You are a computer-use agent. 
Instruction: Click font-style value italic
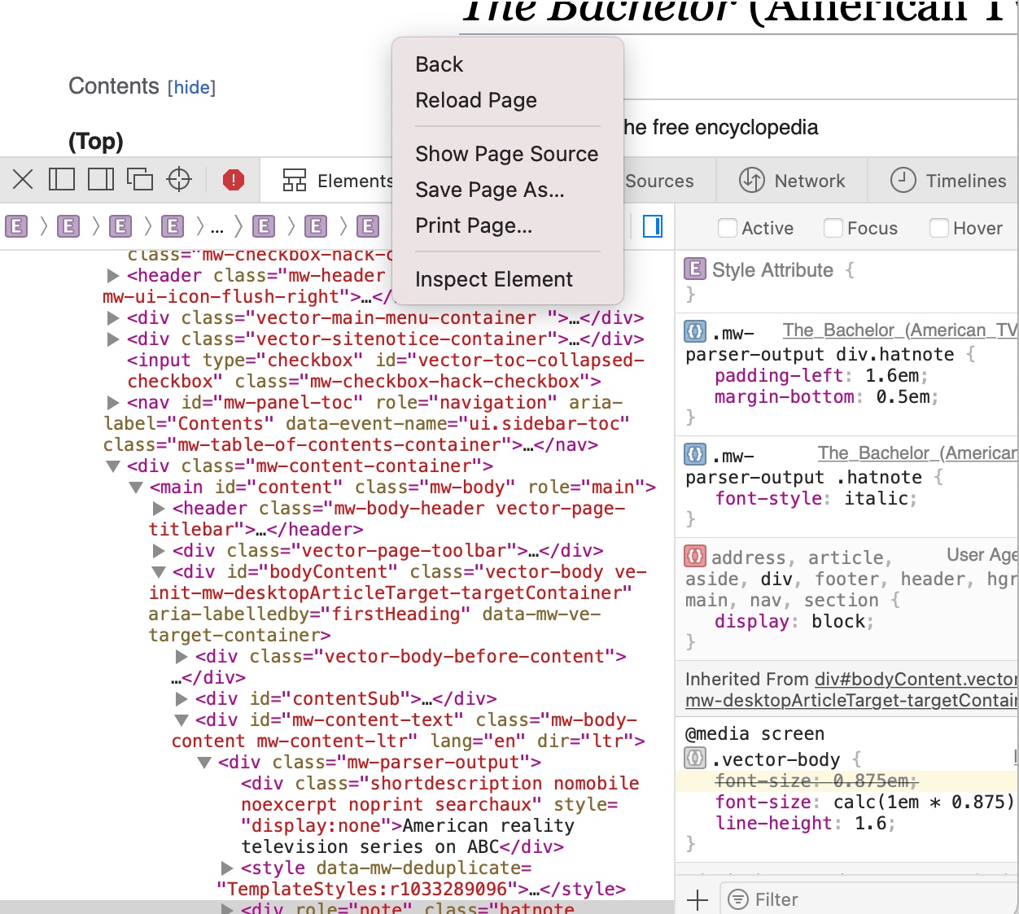[x=876, y=498]
